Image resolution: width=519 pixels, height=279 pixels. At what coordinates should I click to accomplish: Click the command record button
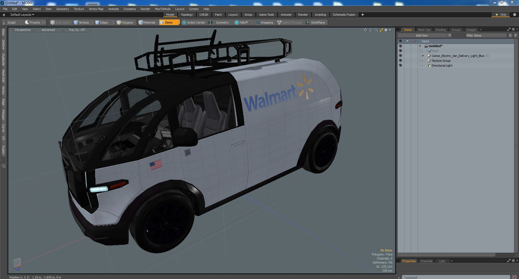pyautogui.click(x=515, y=277)
